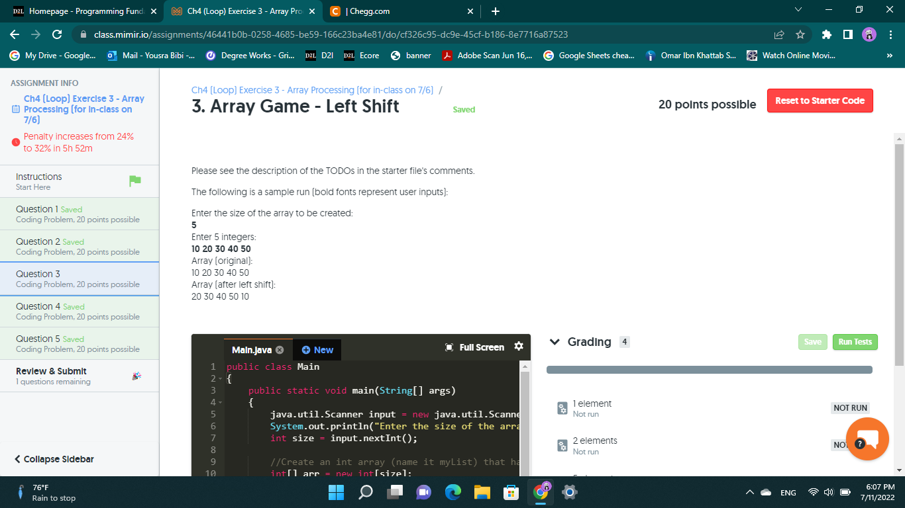
Task: Click the green Instructions flag icon
Action: (x=135, y=181)
